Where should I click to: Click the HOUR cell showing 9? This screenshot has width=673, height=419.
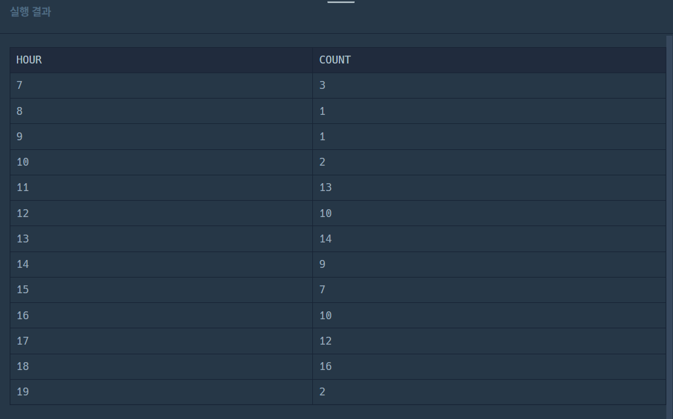pyautogui.click(x=161, y=137)
